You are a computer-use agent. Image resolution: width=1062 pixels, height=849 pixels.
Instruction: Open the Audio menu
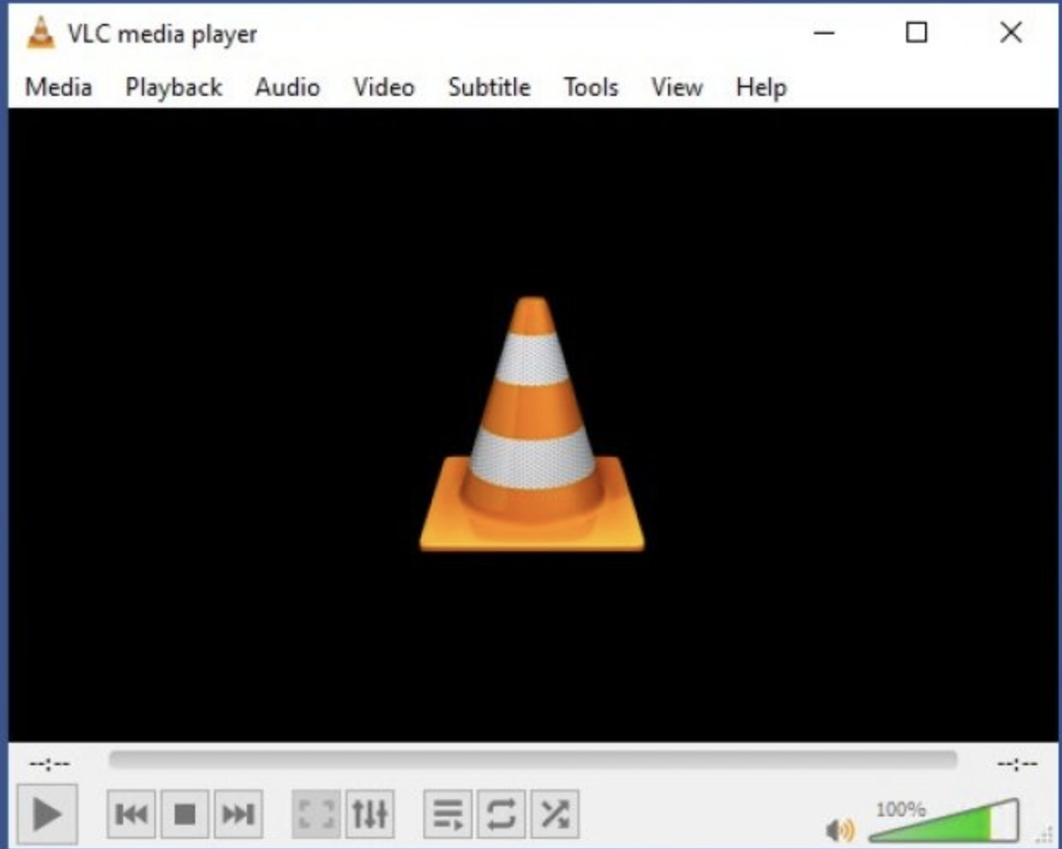[287, 87]
